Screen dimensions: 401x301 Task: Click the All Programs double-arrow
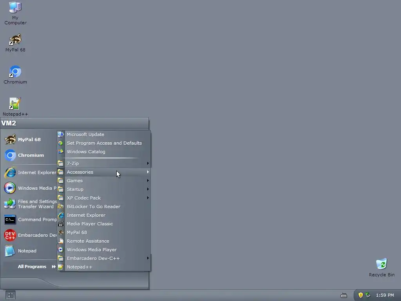tap(54, 267)
